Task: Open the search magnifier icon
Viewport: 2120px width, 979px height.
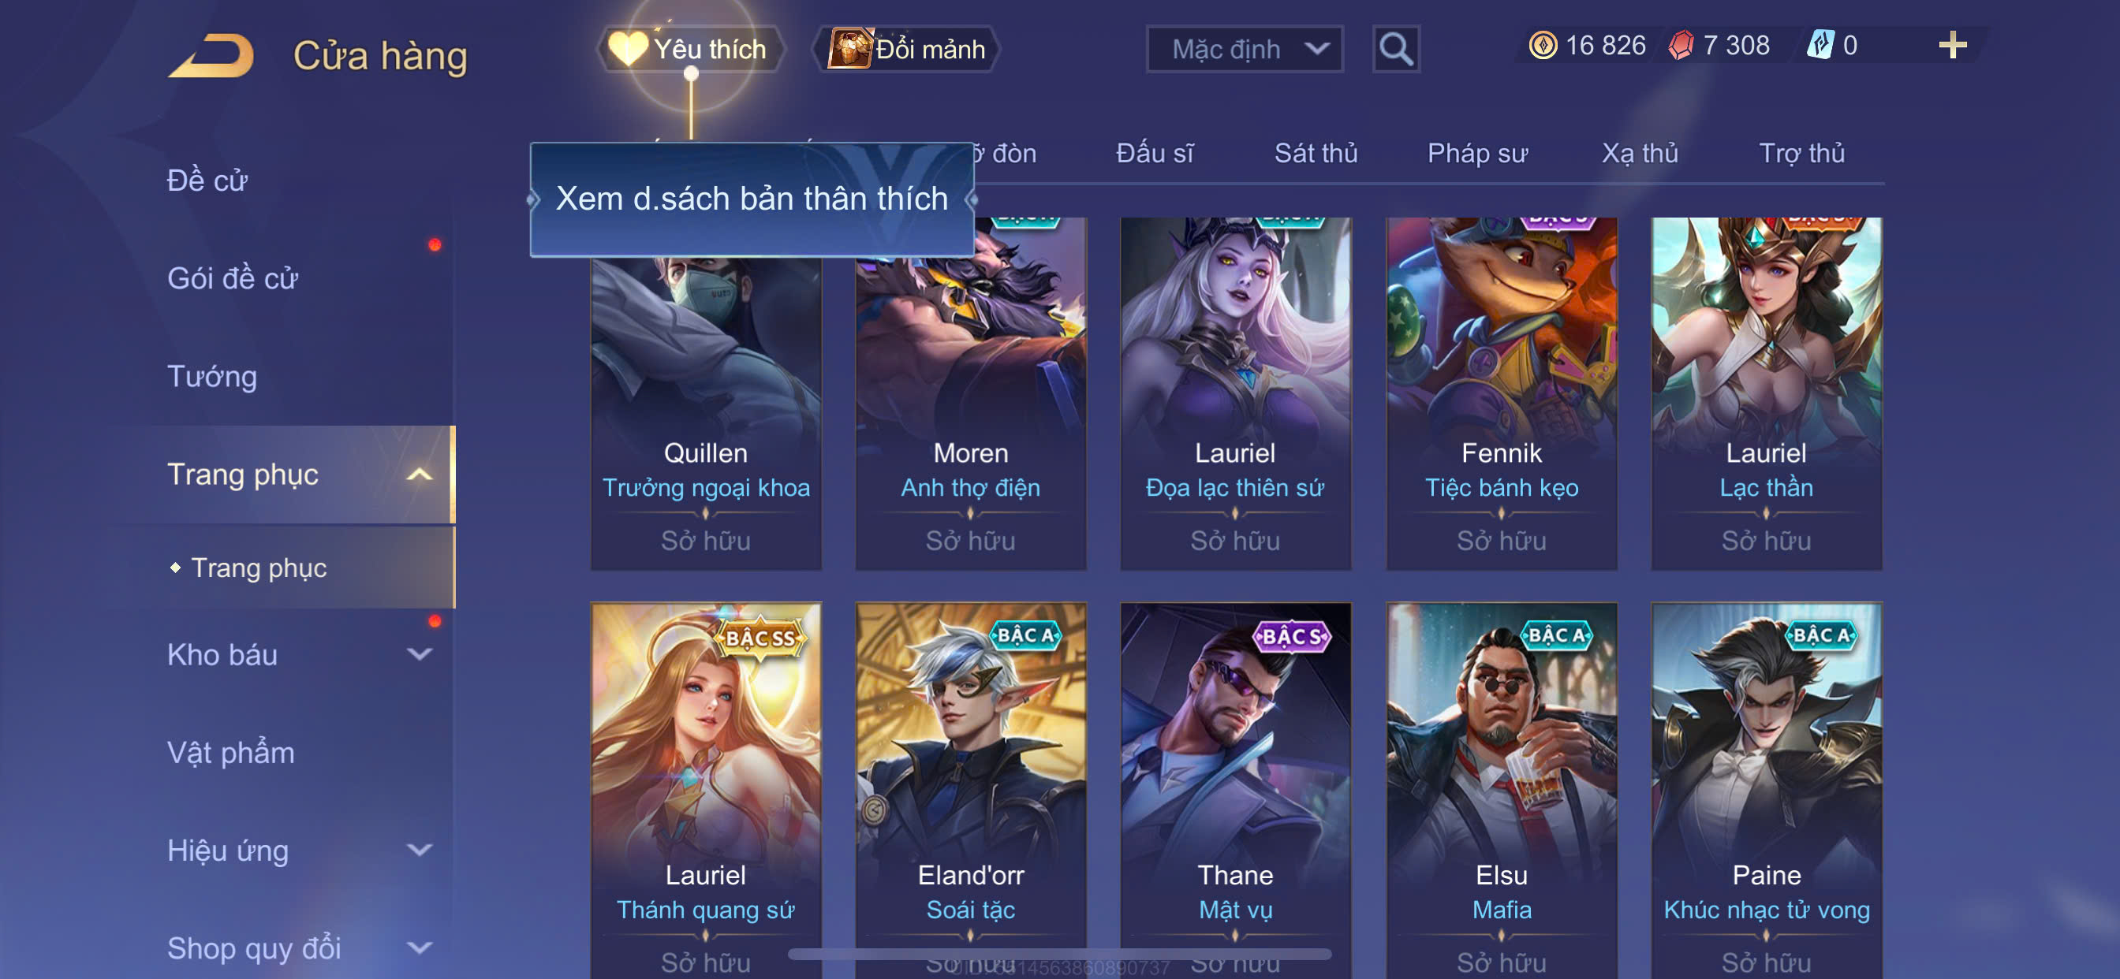Action: pos(1396,50)
